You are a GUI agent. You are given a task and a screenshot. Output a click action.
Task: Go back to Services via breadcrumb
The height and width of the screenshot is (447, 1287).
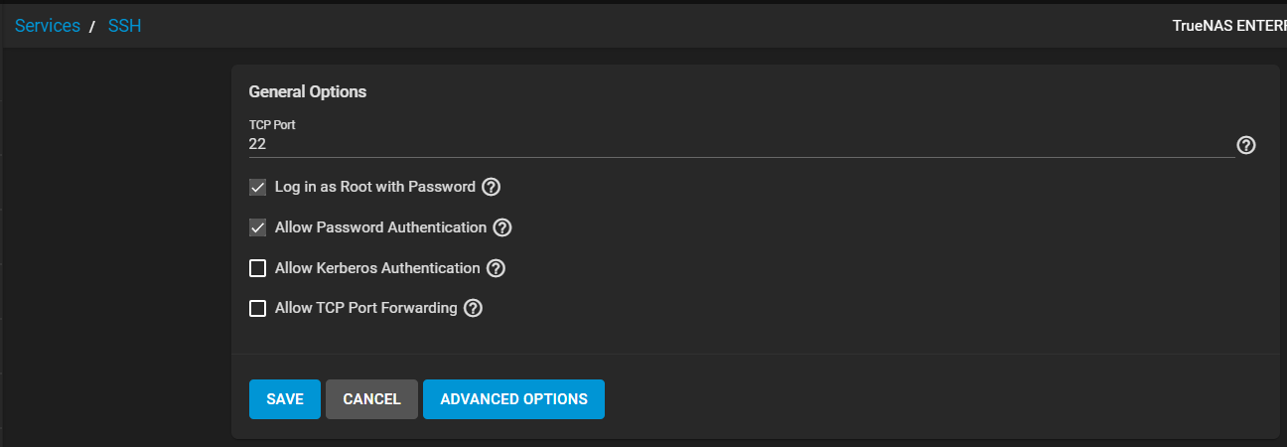pos(48,26)
